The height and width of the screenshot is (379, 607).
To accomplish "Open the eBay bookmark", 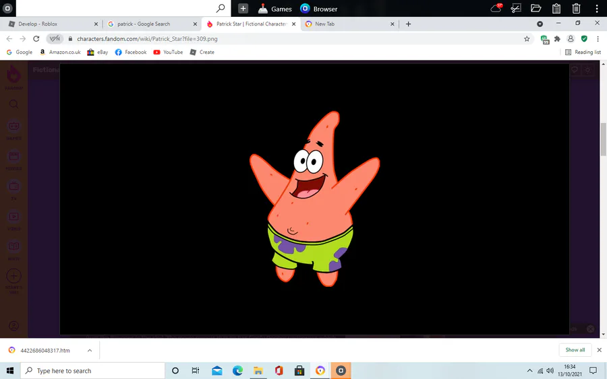I will (x=98, y=52).
